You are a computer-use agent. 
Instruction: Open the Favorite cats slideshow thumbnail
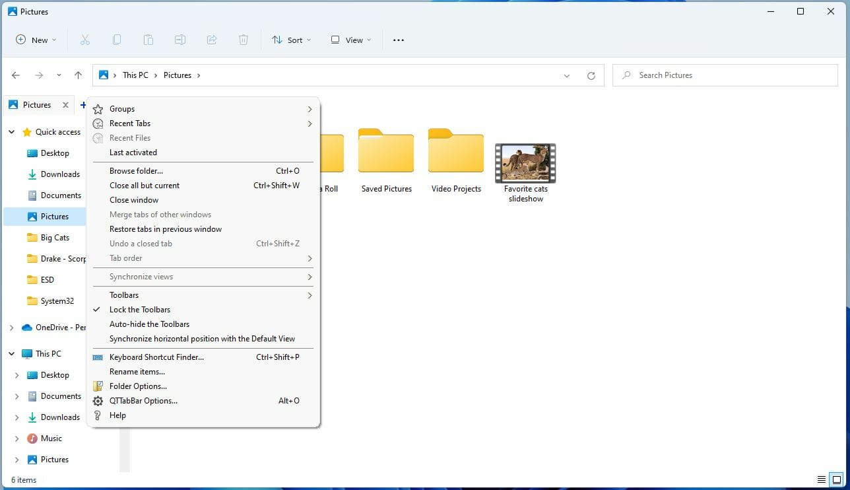[x=525, y=163]
